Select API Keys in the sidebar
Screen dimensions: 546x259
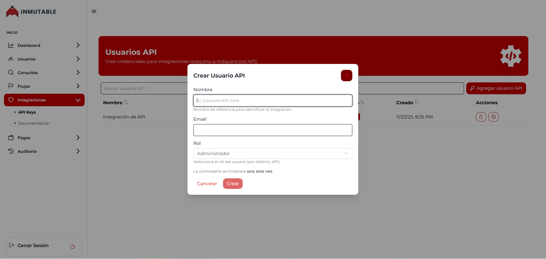click(26, 112)
